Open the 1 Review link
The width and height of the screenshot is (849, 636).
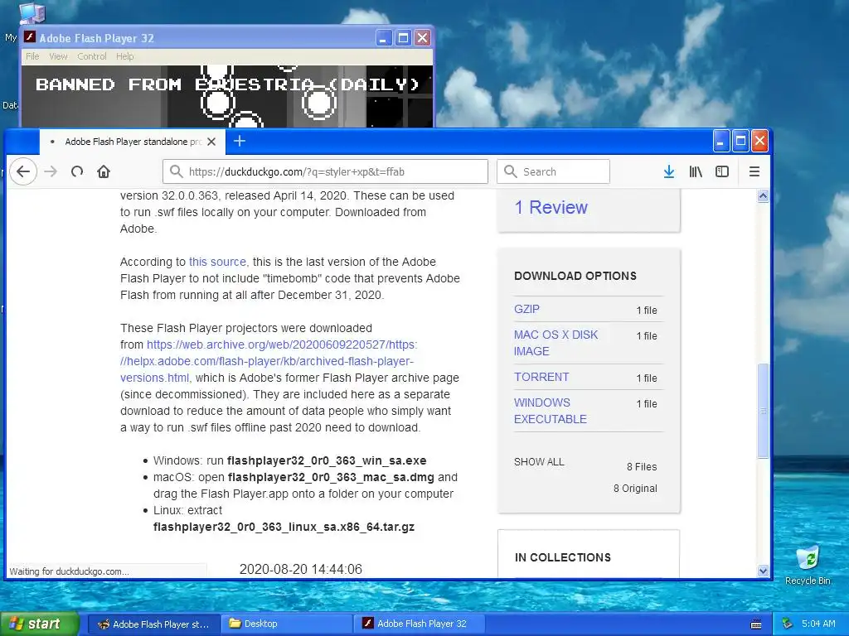coord(551,208)
